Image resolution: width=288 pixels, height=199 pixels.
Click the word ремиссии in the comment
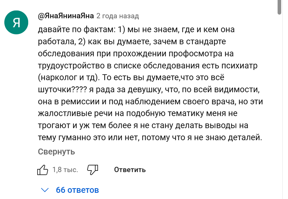click(80, 102)
